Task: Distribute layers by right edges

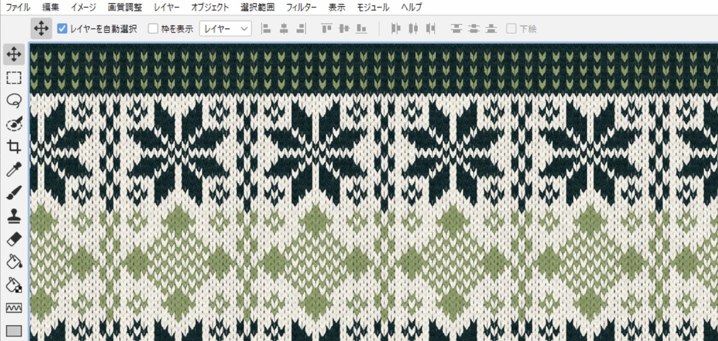Action: click(x=431, y=29)
